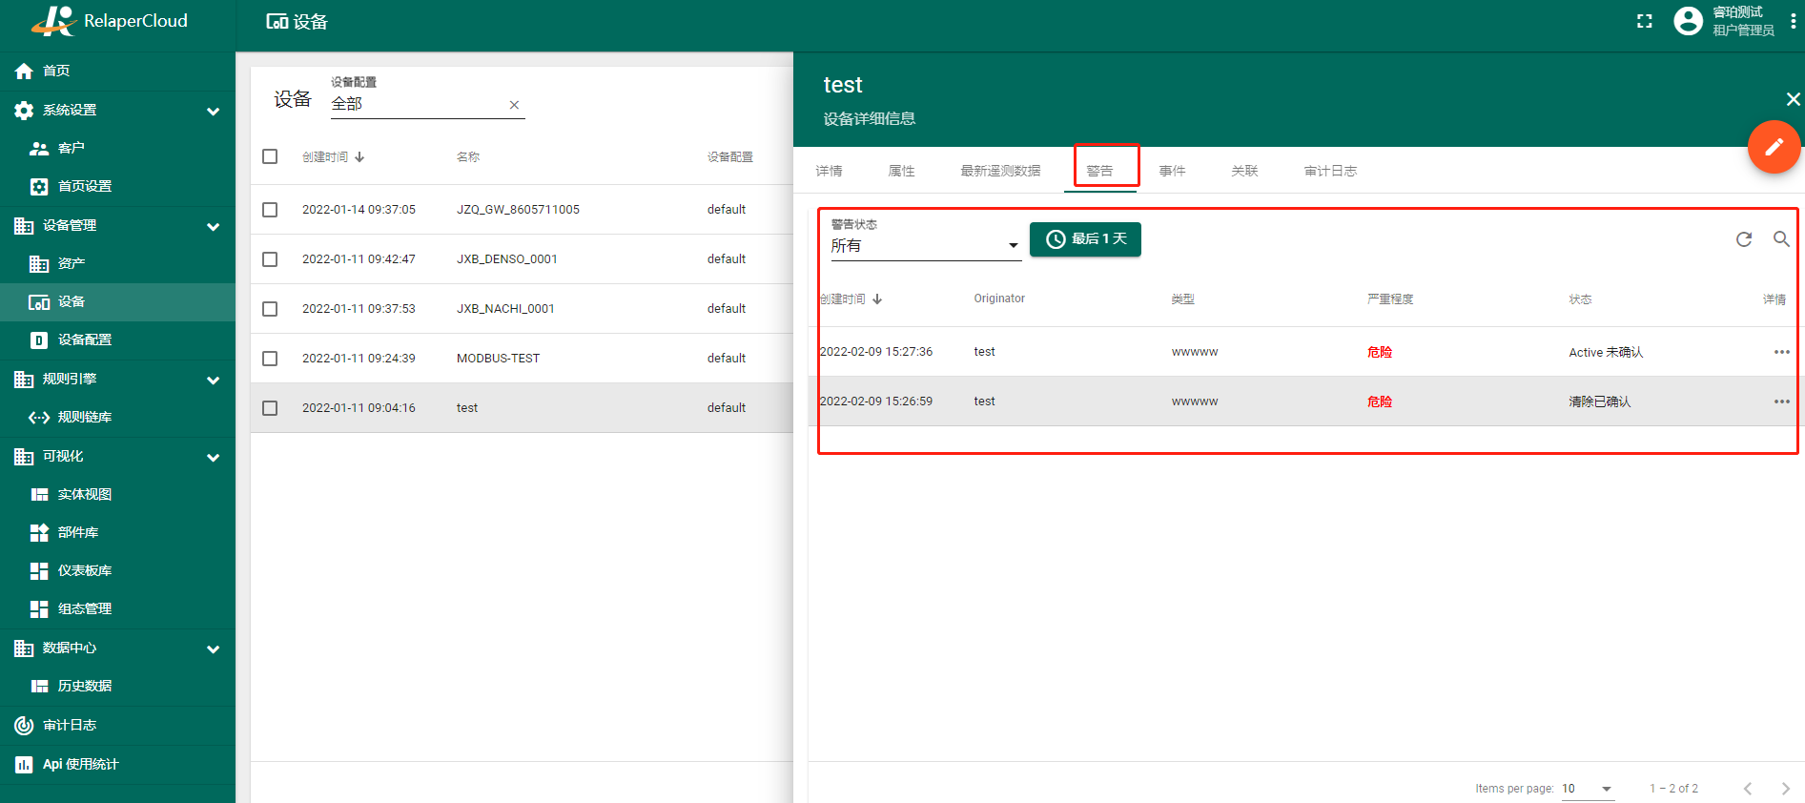Check the JXB_DENSO_0001 row checkbox

(x=270, y=259)
